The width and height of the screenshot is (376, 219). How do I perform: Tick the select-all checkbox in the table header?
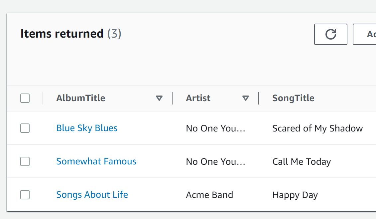coord(25,98)
